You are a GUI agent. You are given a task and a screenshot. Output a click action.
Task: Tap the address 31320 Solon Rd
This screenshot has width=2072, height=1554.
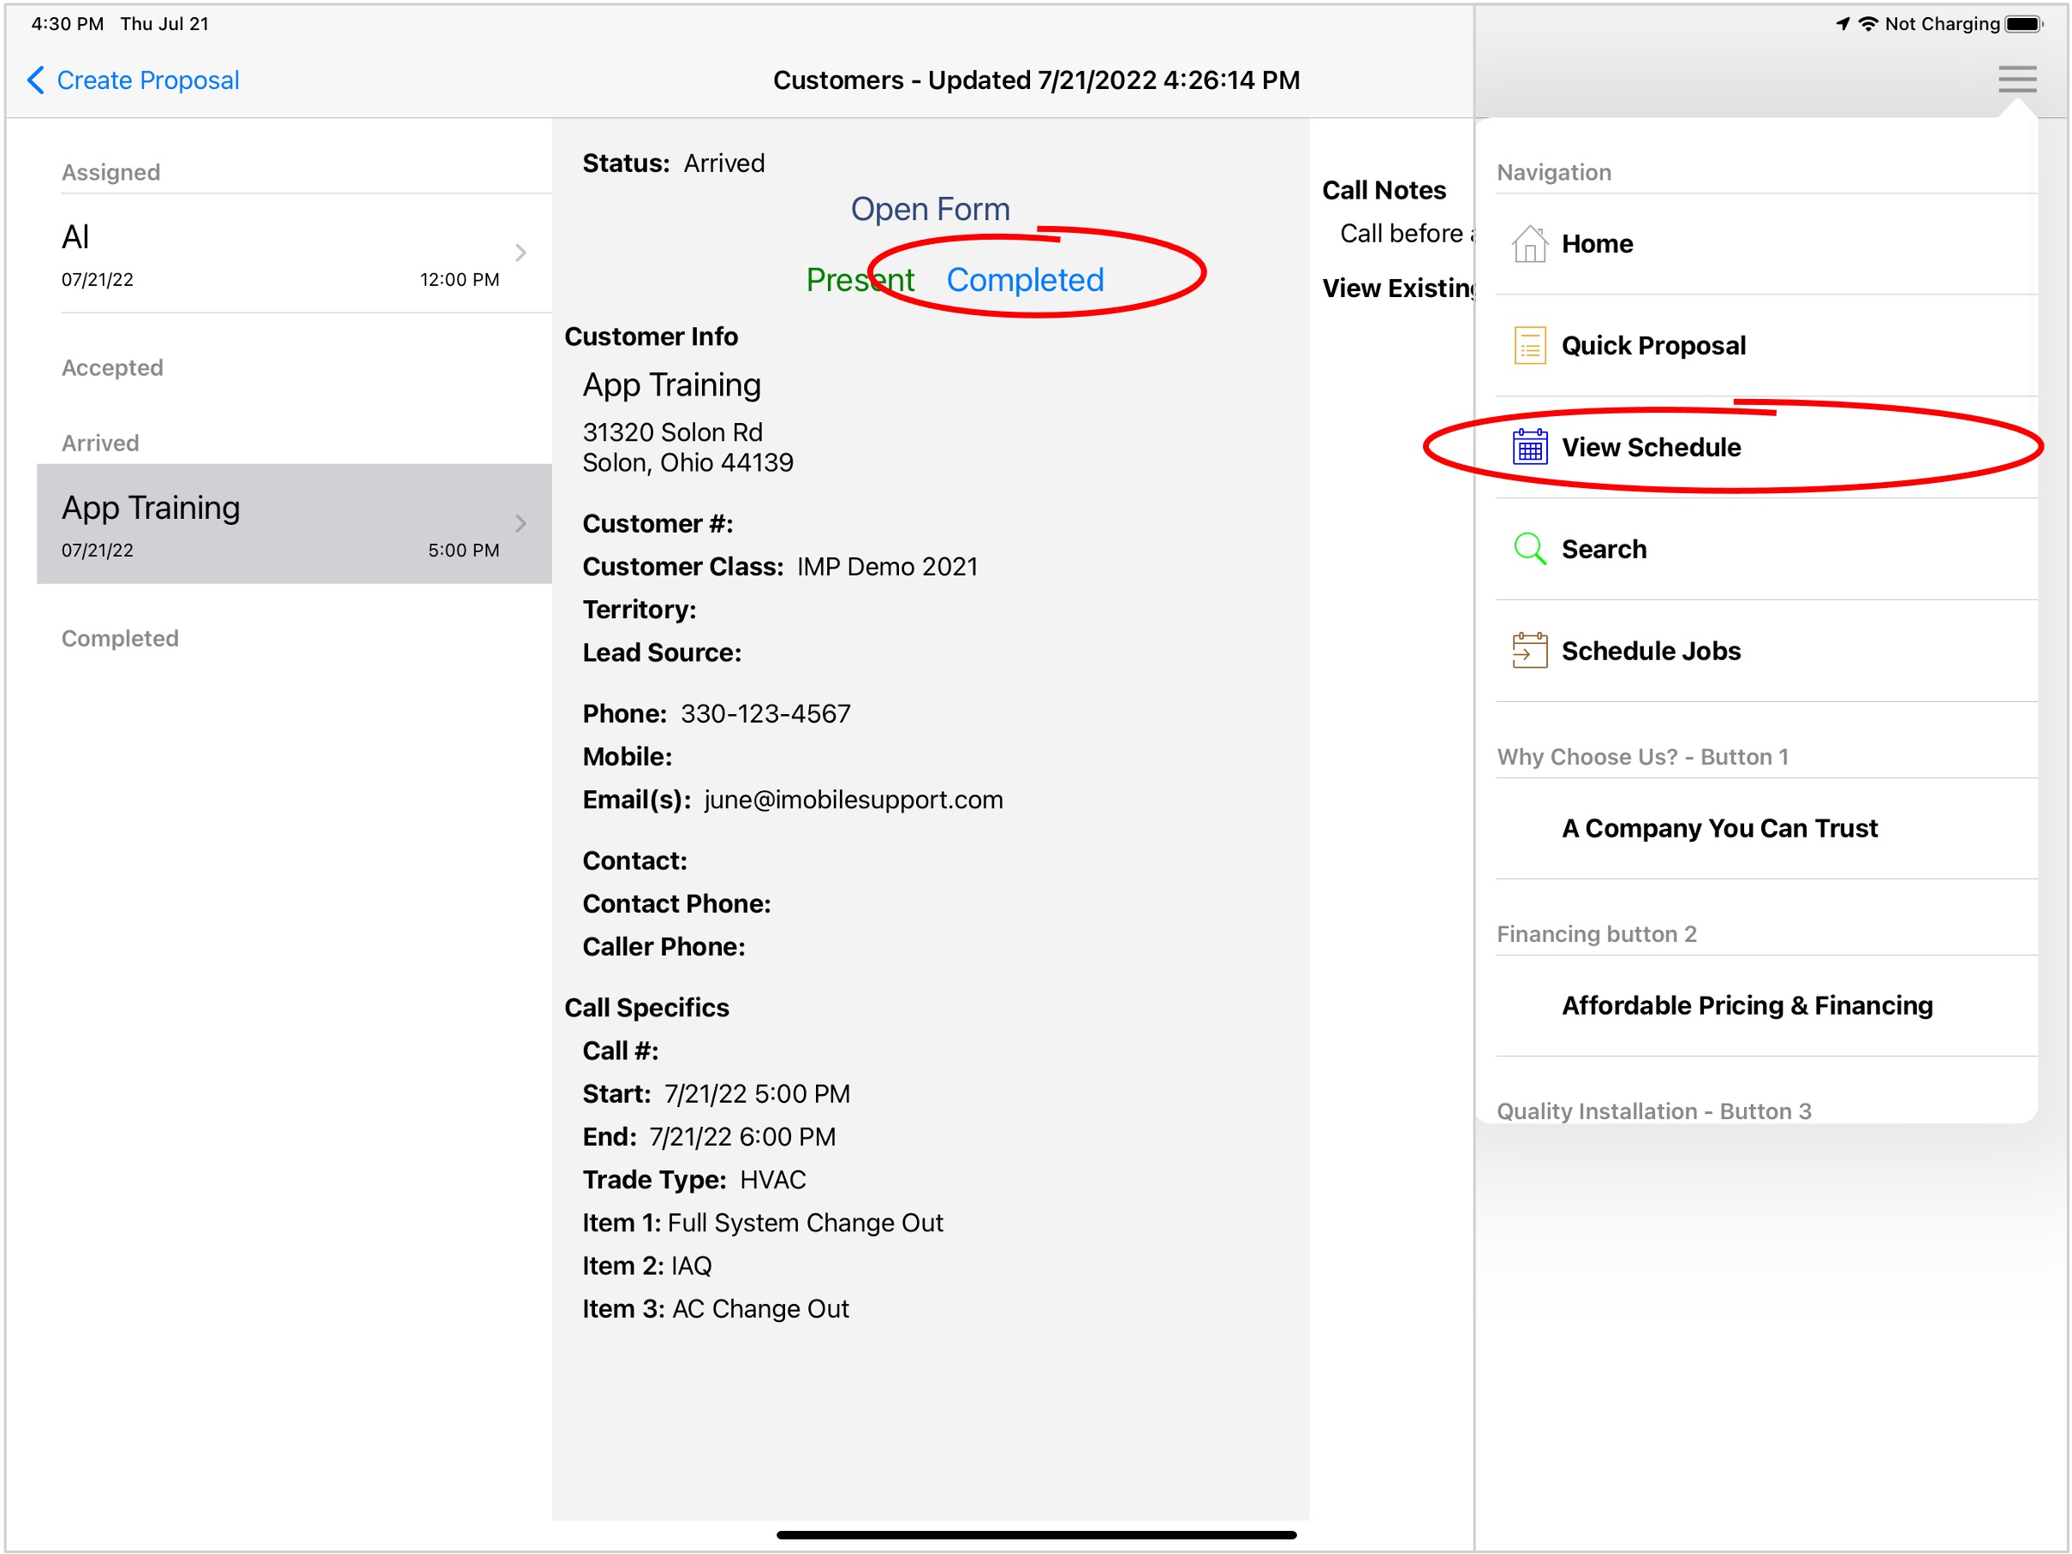pyautogui.click(x=673, y=432)
